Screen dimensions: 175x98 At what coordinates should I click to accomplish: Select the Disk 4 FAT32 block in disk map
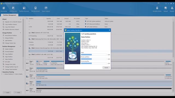pos(104,83)
